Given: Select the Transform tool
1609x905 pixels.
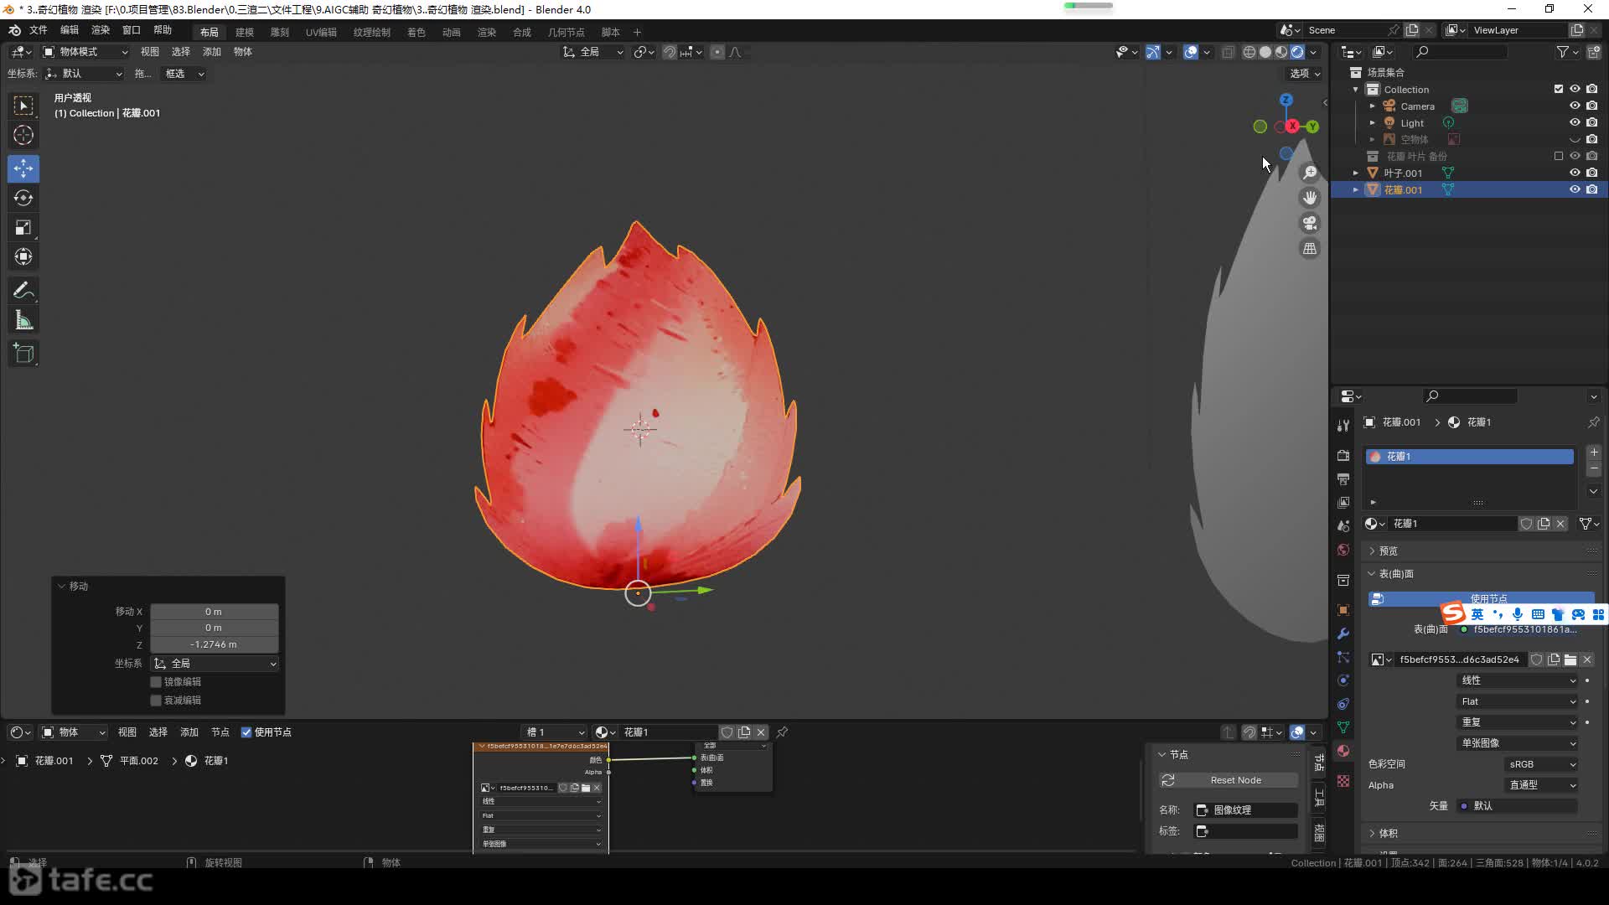Looking at the screenshot, I should 23,256.
